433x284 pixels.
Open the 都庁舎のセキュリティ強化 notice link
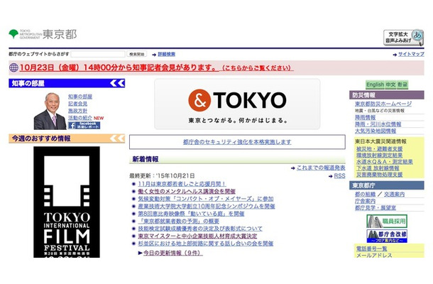click(237, 142)
